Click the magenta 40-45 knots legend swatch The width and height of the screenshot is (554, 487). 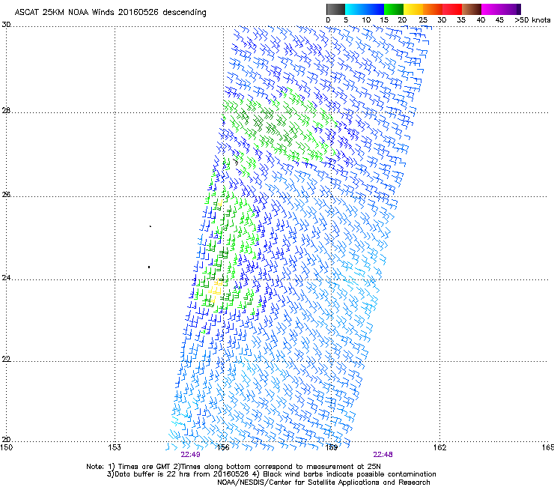click(491, 9)
